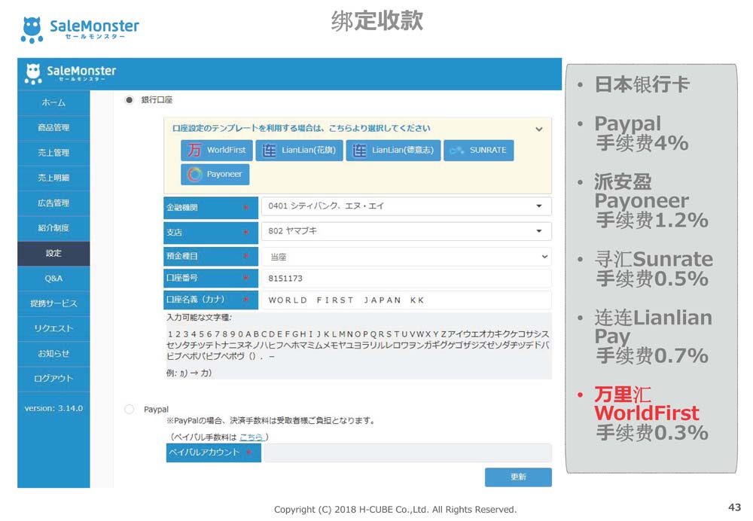
Task: Select the 銀行口座 radio button
Action: pos(130,100)
